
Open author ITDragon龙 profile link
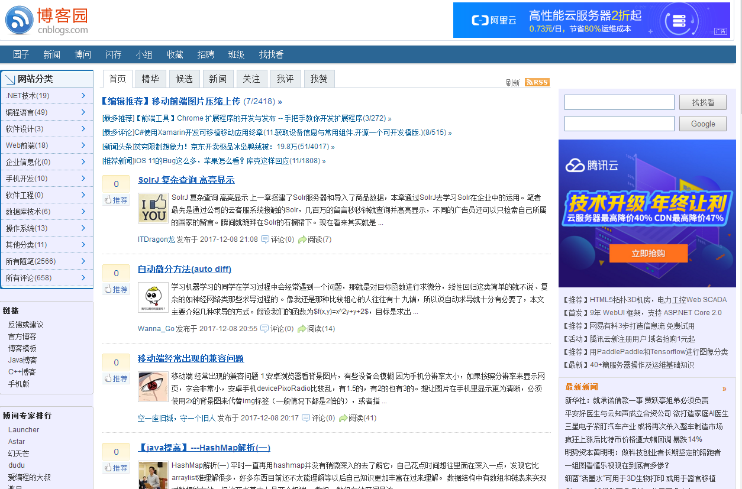(156, 239)
